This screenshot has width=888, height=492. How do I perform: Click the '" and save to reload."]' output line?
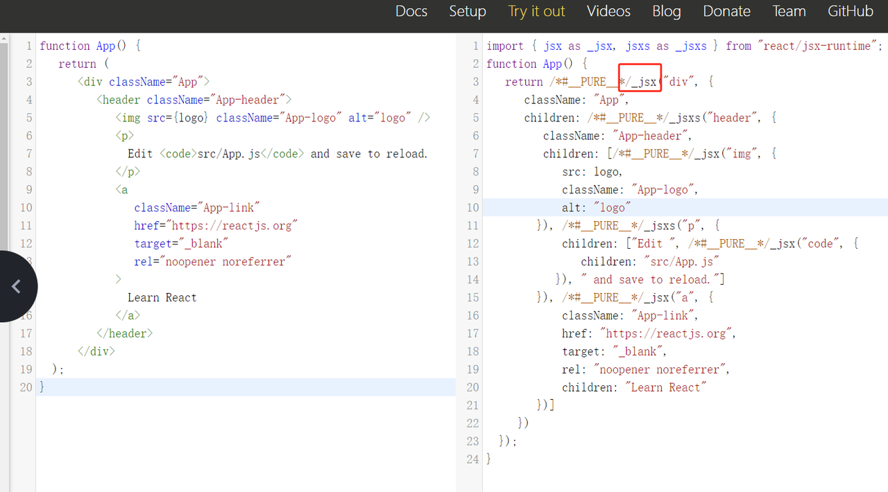click(x=640, y=279)
